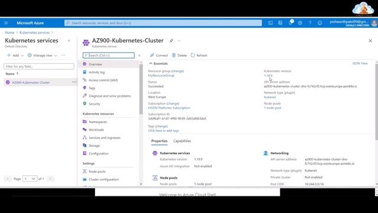
Task: Open Cloud Shell from the top bar
Action: pos(271,23)
